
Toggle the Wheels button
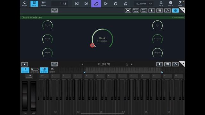[25, 70]
